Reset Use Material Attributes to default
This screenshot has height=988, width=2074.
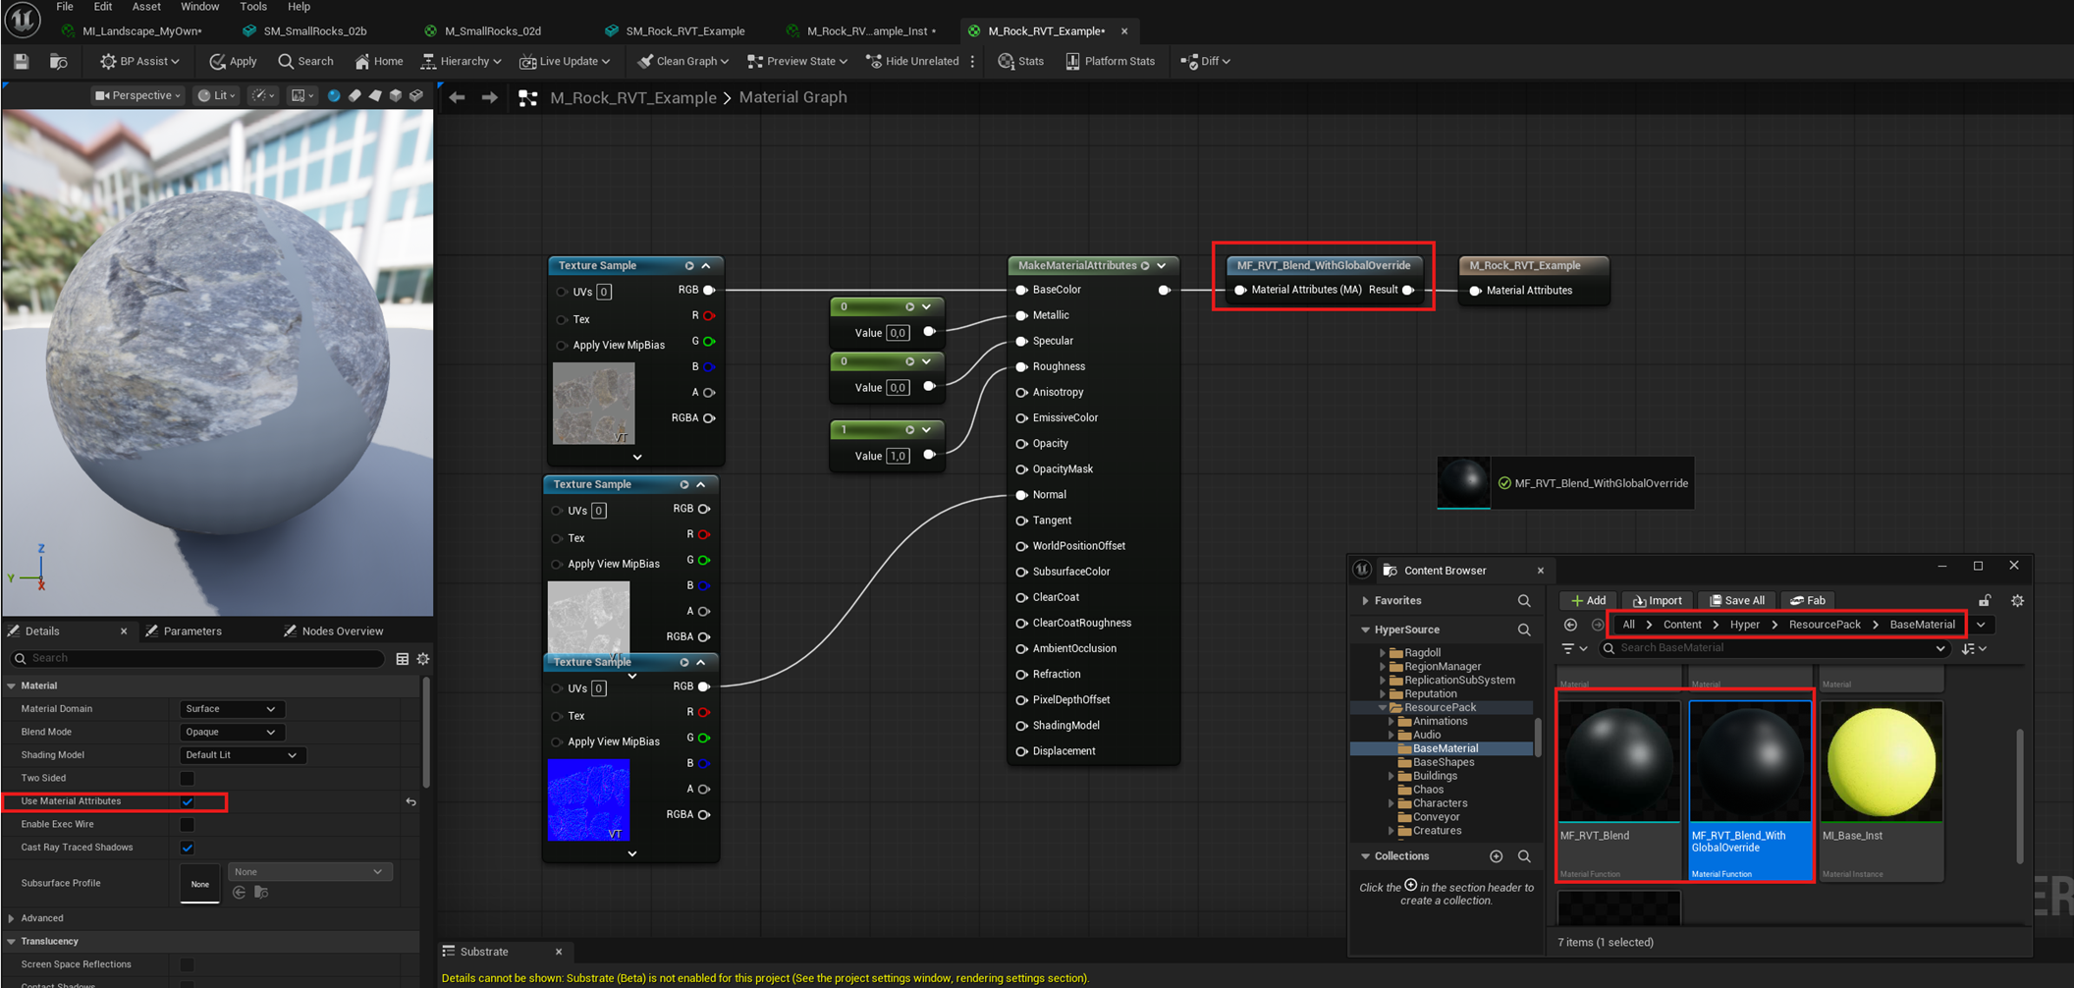[x=410, y=801]
